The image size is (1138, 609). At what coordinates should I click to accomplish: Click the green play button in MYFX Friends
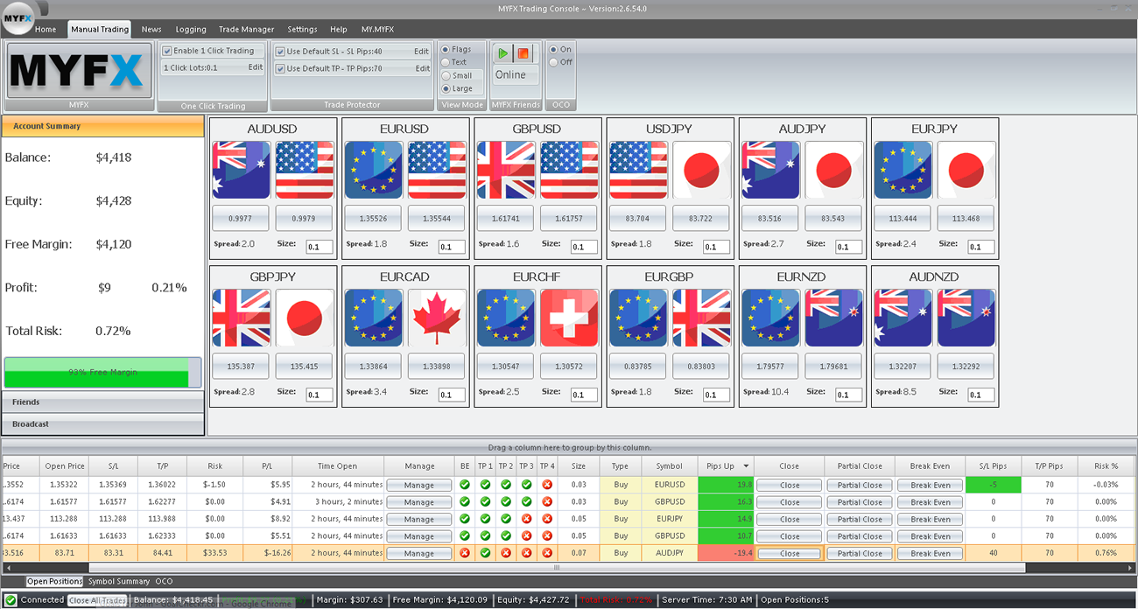(502, 53)
